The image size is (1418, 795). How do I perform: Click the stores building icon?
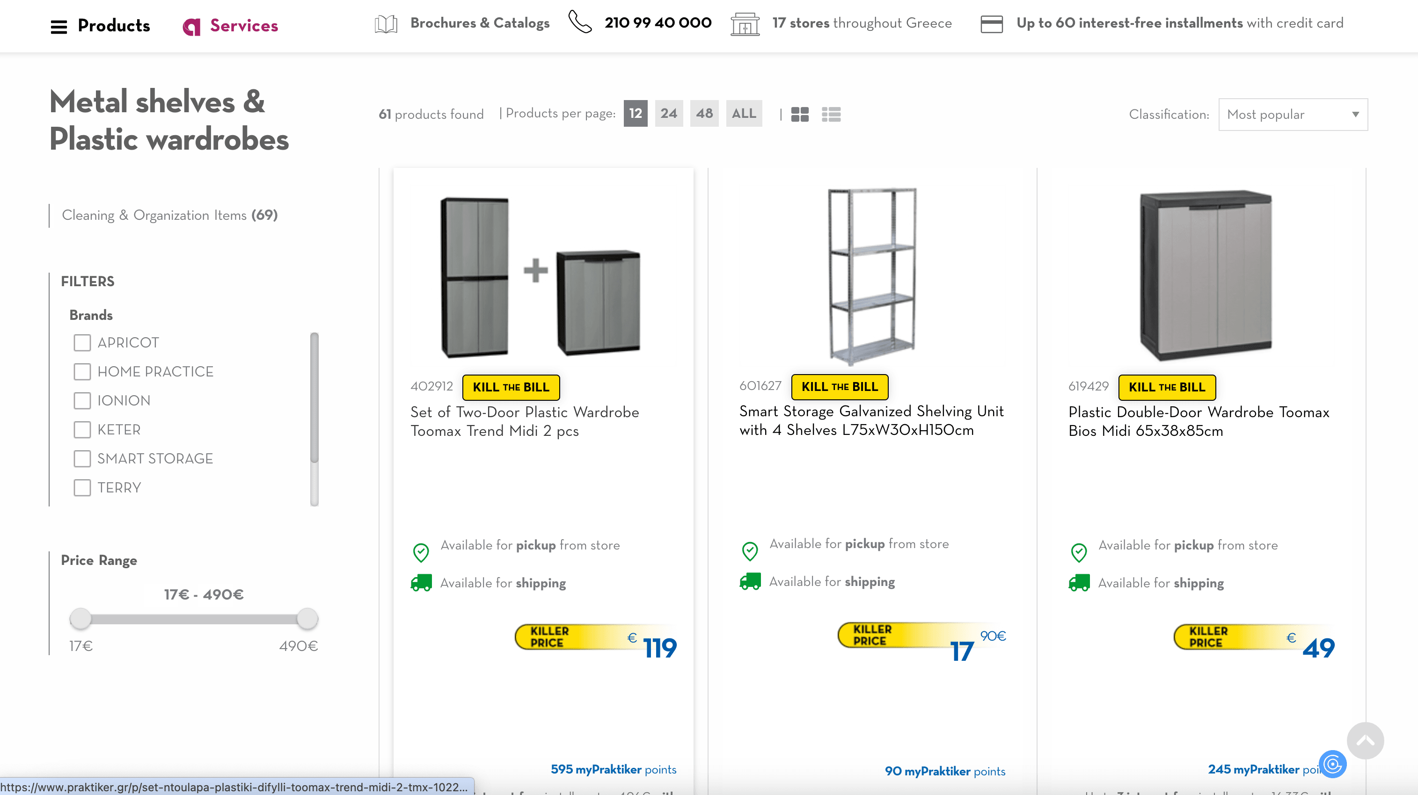pos(745,24)
